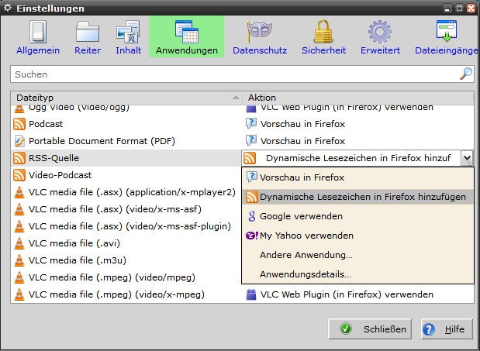Click VLC Web Plugin action for video/x-mpeg
Image resolution: width=480 pixels, height=351 pixels.
[347, 294]
